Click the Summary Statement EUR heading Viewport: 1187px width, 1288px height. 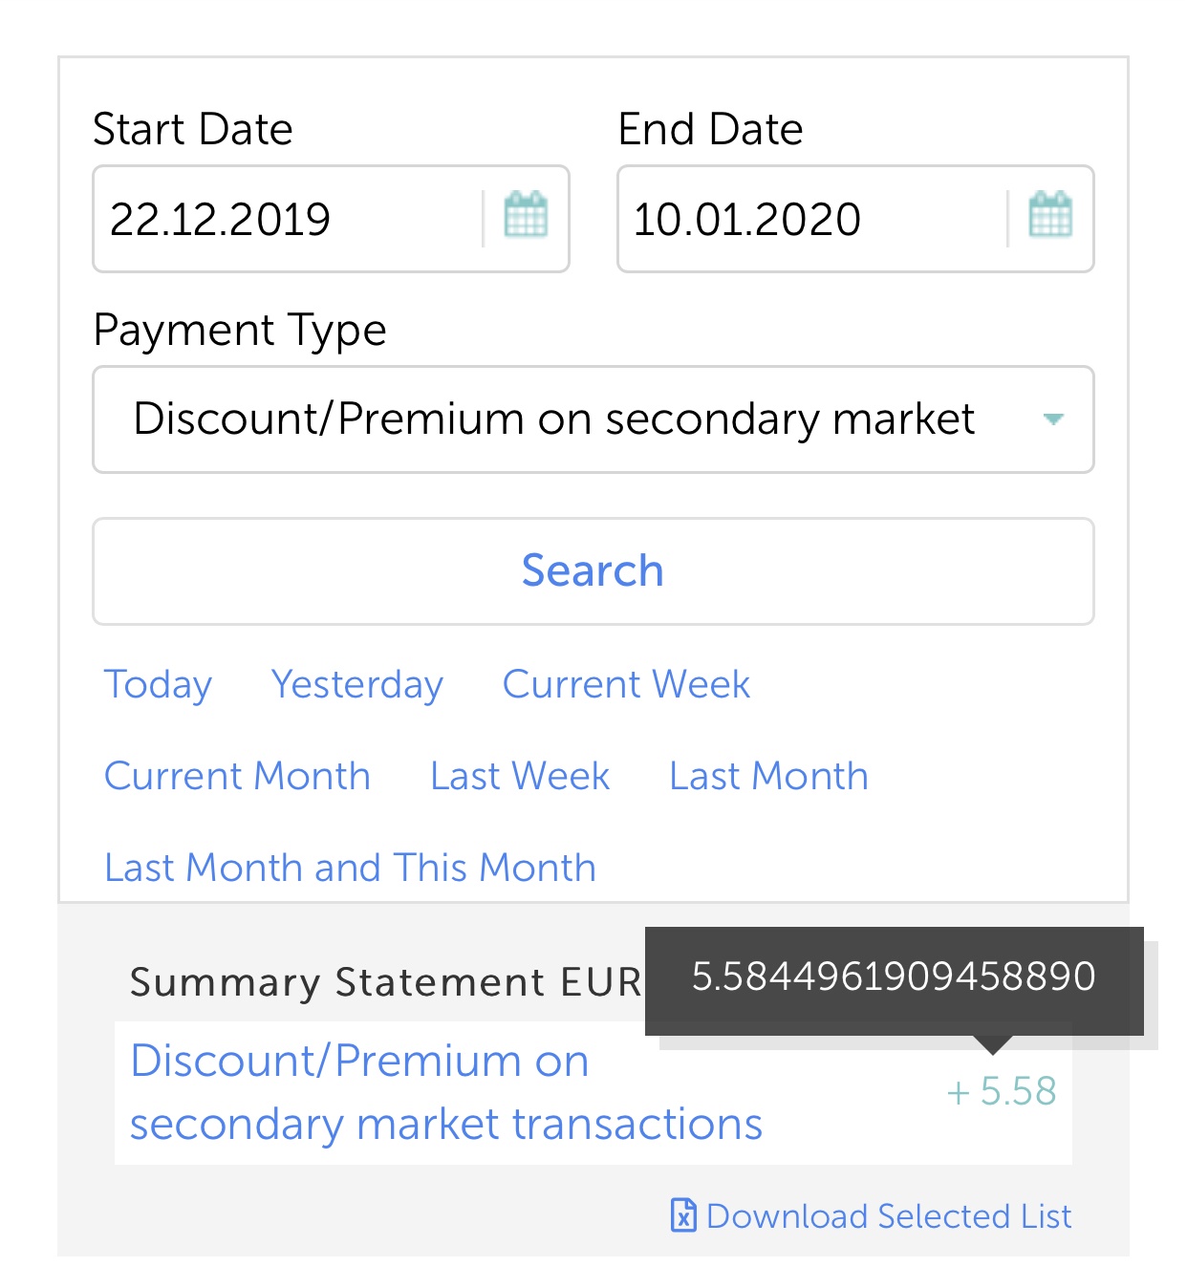[386, 982]
